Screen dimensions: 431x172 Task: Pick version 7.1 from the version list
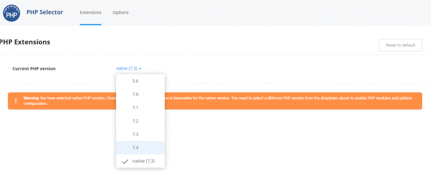pyautogui.click(x=136, y=107)
